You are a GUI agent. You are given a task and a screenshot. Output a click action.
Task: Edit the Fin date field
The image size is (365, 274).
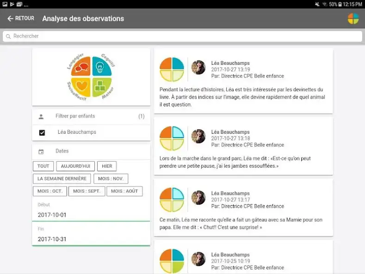(x=91, y=239)
